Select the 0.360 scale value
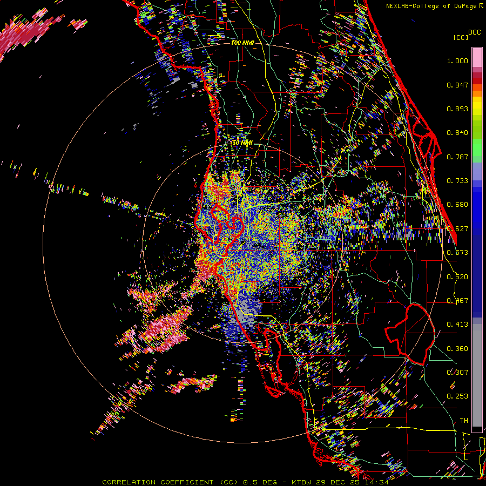The height and width of the screenshot is (486, 486). [457, 349]
